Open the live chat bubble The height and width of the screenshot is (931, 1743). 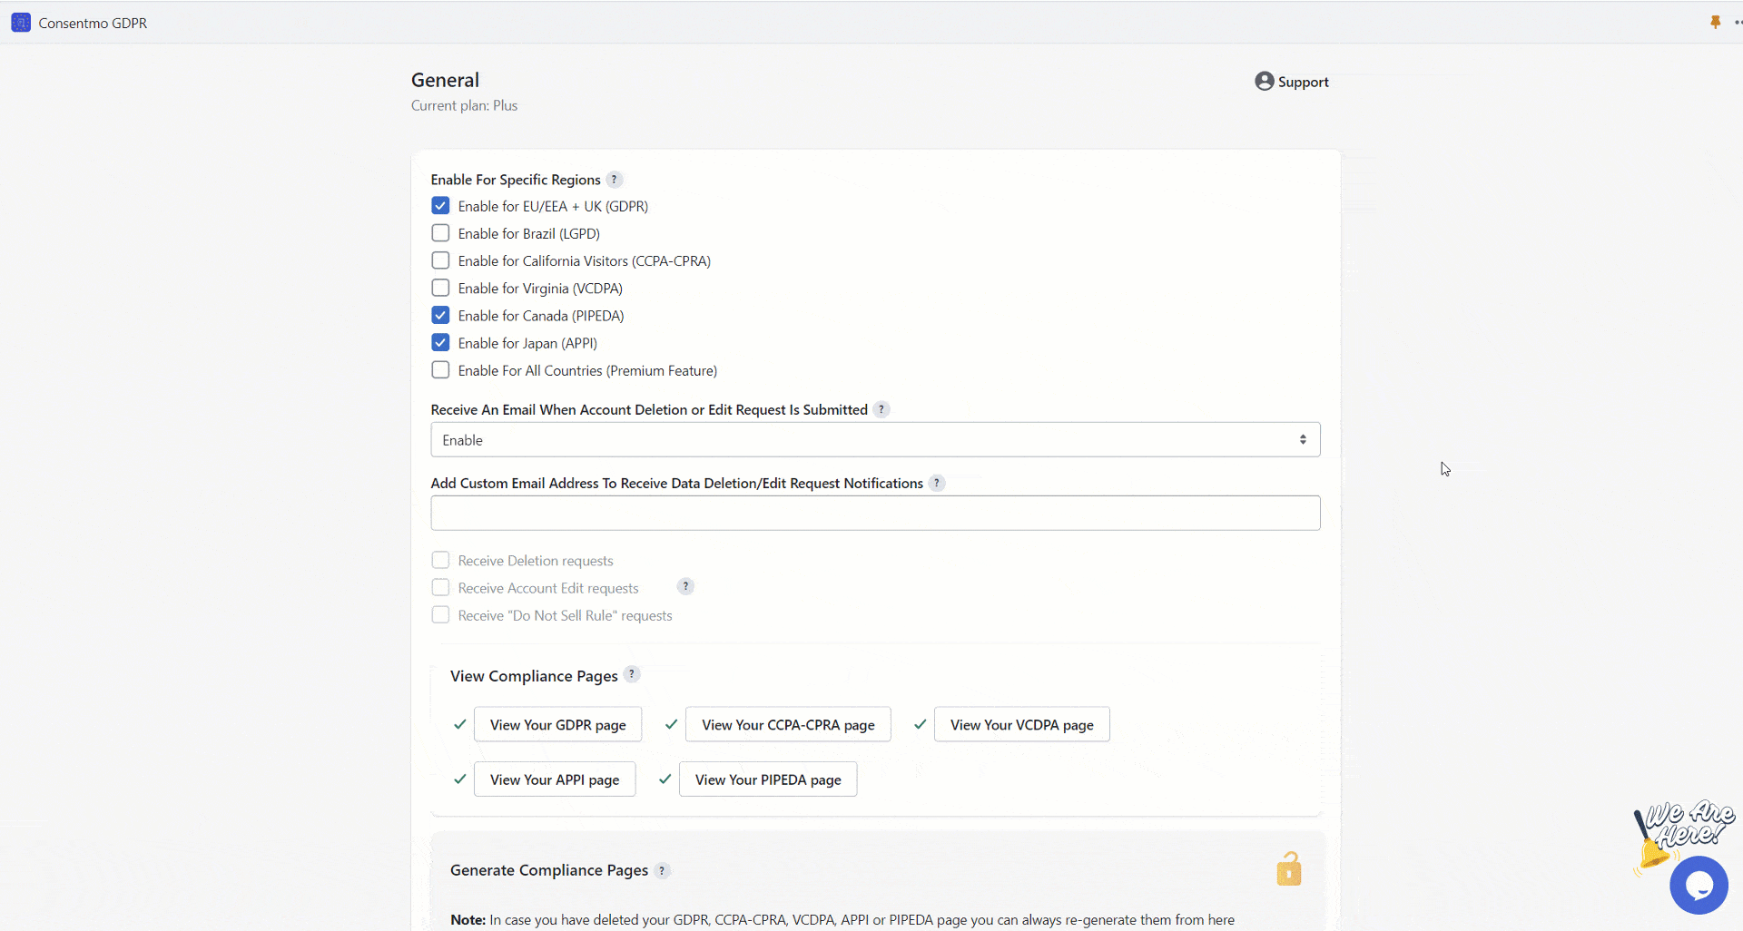pos(1699,885)
